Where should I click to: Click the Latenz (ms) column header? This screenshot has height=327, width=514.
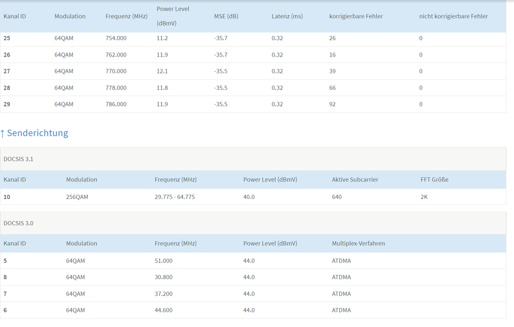(x=287, y=16)
